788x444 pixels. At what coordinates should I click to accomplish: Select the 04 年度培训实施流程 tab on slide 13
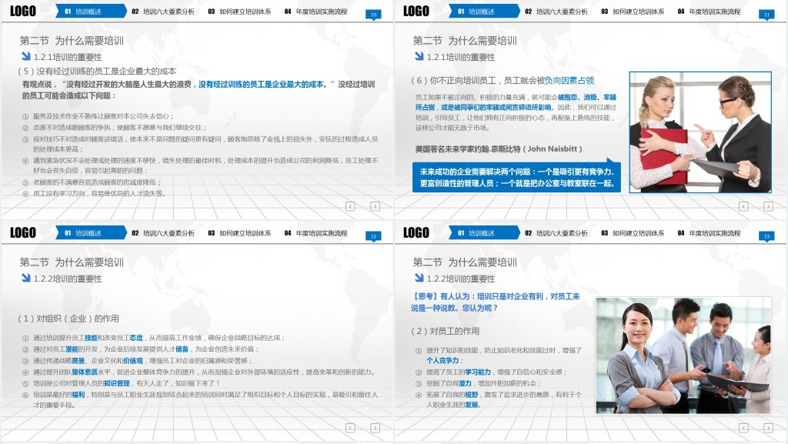click(709, 233)
